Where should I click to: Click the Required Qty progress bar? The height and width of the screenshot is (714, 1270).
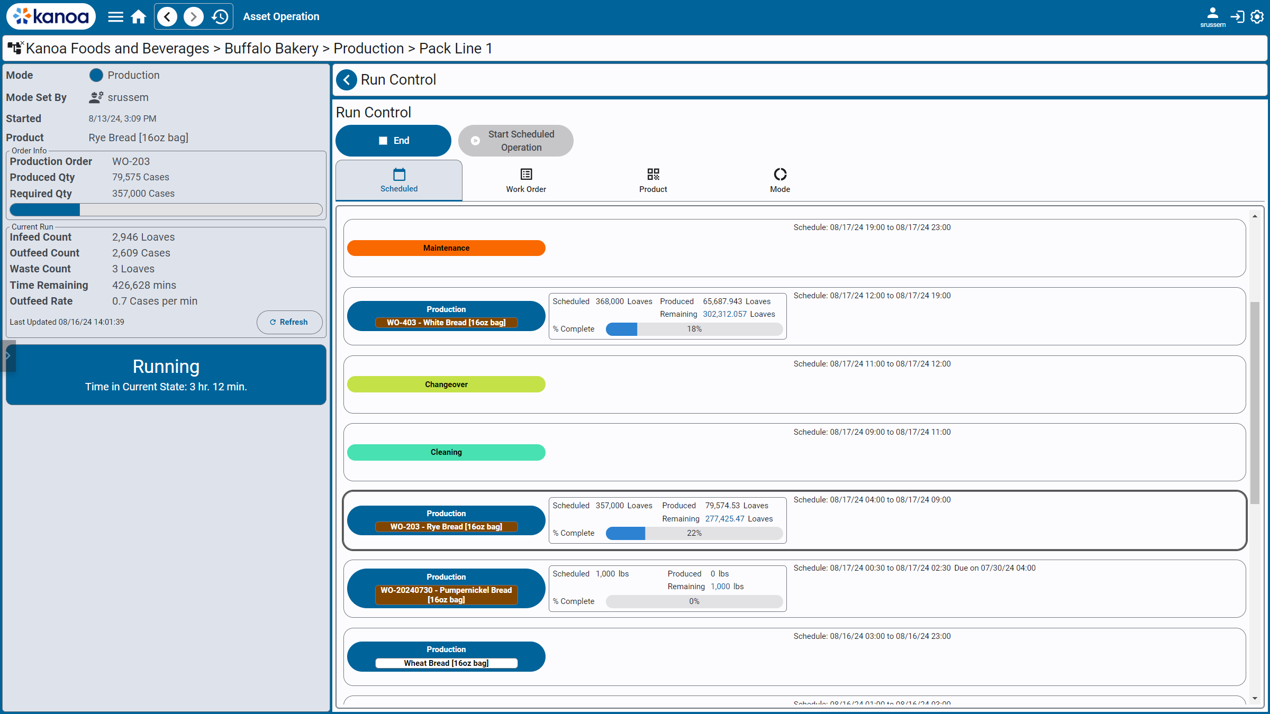coord(166,210)
